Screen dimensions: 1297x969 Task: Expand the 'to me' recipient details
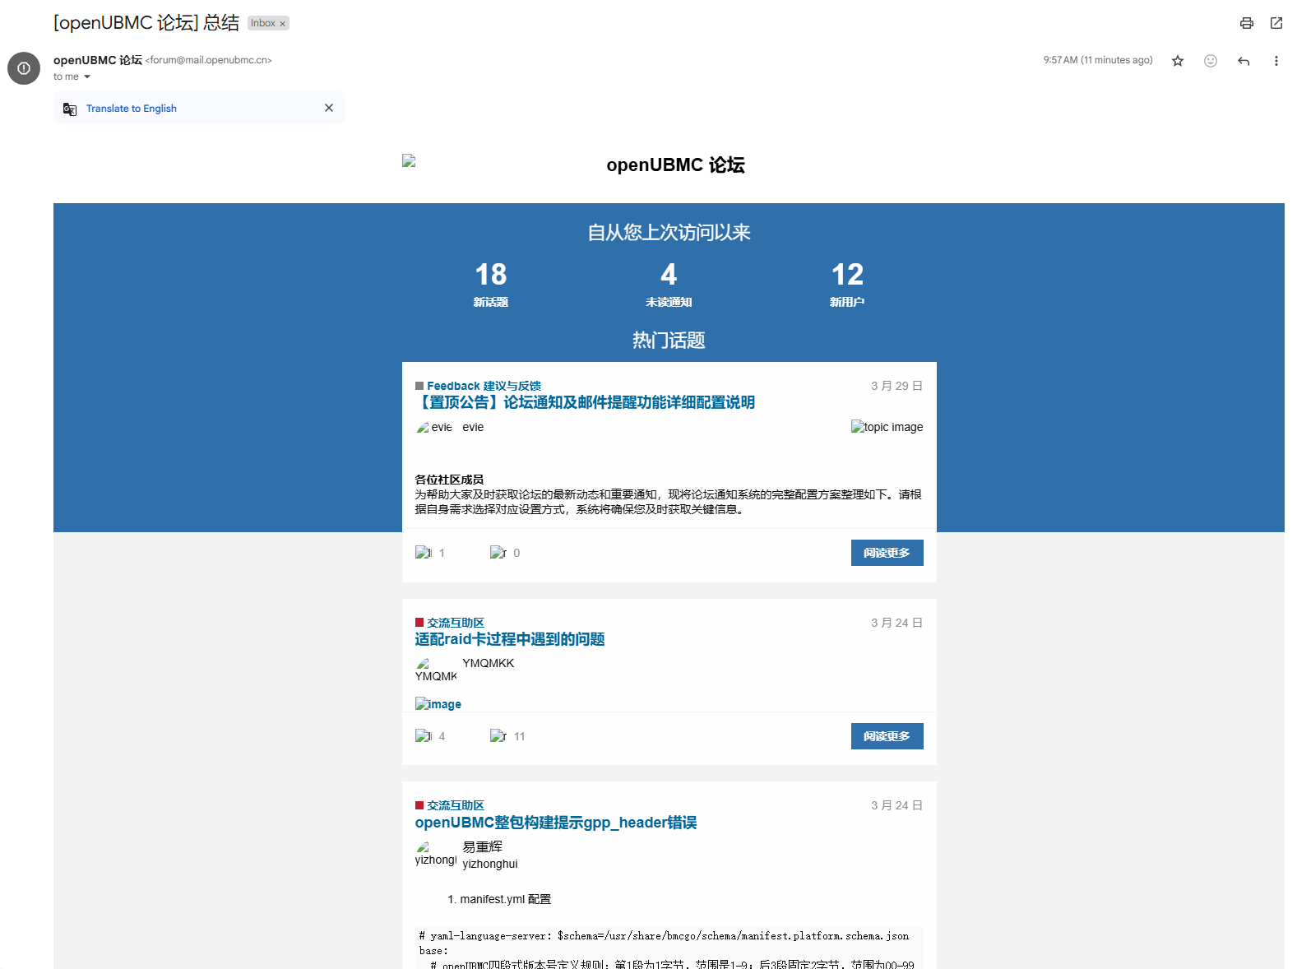[86, 77]
